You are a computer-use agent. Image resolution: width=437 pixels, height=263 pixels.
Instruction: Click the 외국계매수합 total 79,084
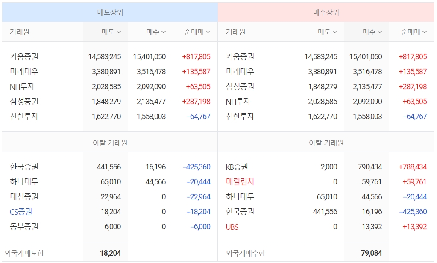tap(372, 253)
